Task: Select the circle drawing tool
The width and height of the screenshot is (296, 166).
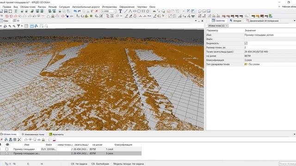Action: 139,11
